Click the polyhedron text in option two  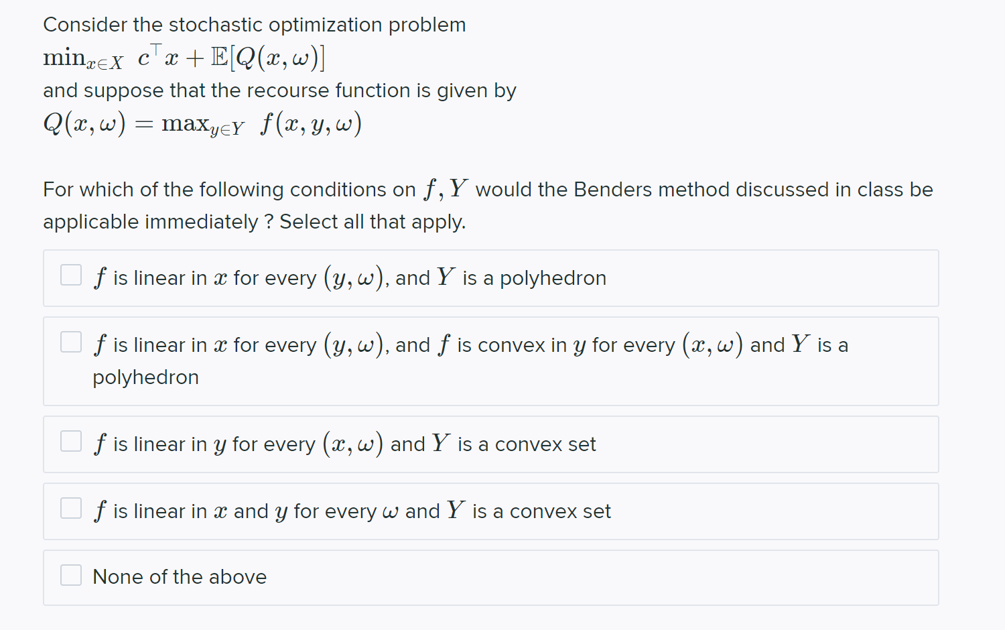145,377
